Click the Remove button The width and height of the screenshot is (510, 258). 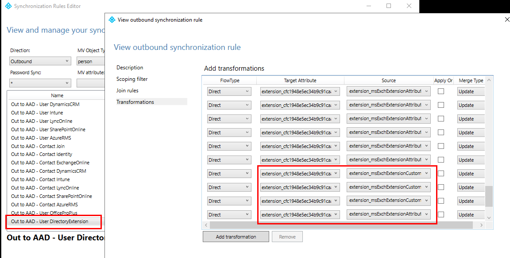point(287,237)
